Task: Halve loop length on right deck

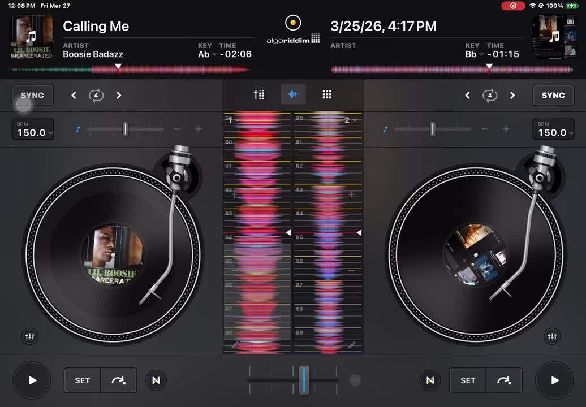Action: [x=467, y=95]
